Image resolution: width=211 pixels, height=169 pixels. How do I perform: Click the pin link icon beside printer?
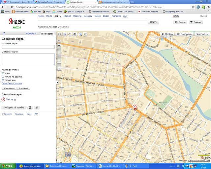coord(37,108)
